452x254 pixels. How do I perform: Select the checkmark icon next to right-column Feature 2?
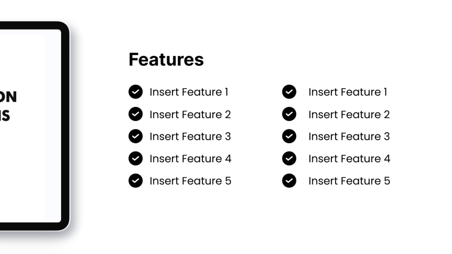[289, 114]
